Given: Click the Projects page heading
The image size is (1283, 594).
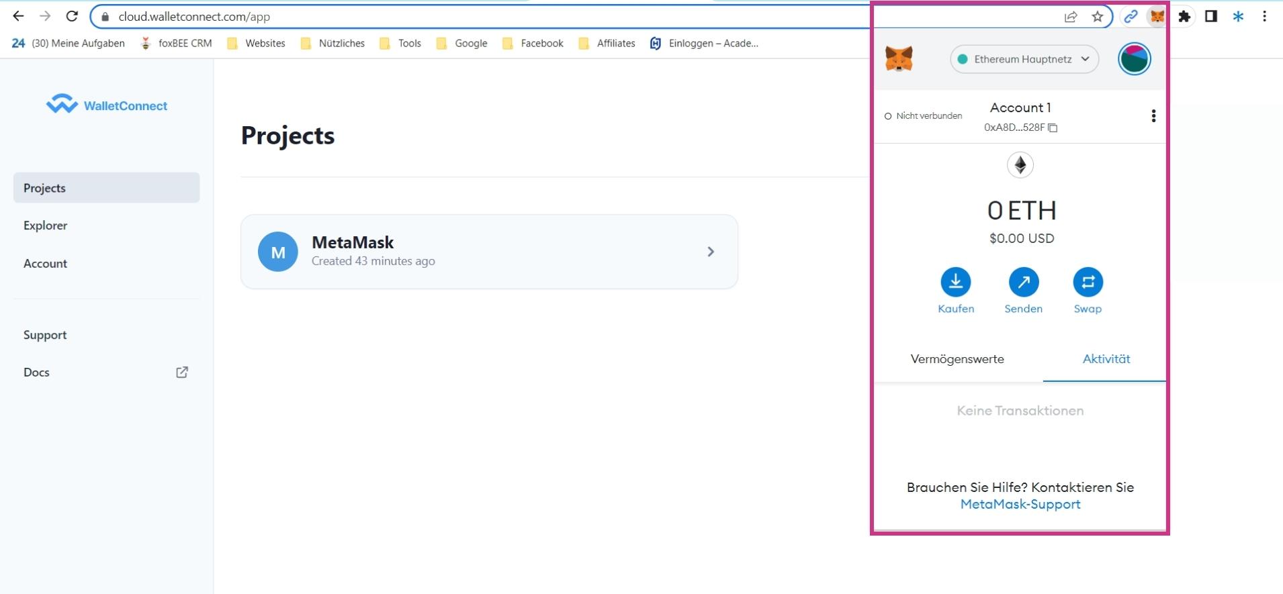Looking at the screenshot, I should click(x=287, y=136).
